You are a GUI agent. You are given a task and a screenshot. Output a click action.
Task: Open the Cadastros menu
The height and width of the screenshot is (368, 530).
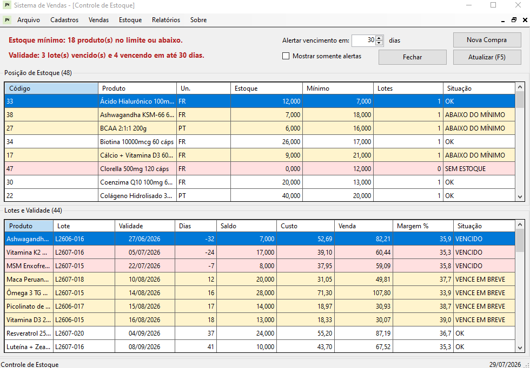click(64, 20)
